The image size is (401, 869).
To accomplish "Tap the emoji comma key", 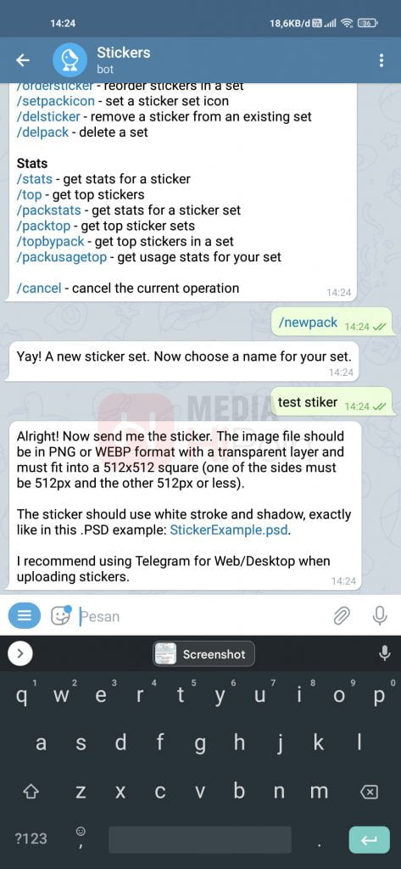I will click(81, 838).
